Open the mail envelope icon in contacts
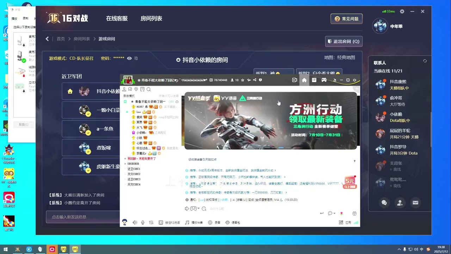Viewport: 451px width, 254px height. pos(415,202)
